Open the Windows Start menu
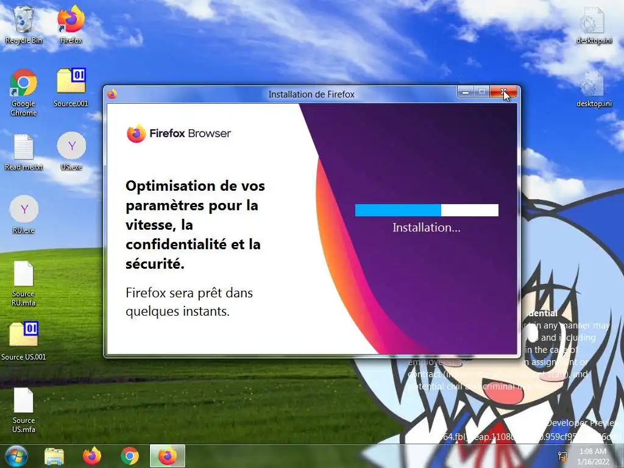This screenshot has width=624, height=468. point(16,456)
